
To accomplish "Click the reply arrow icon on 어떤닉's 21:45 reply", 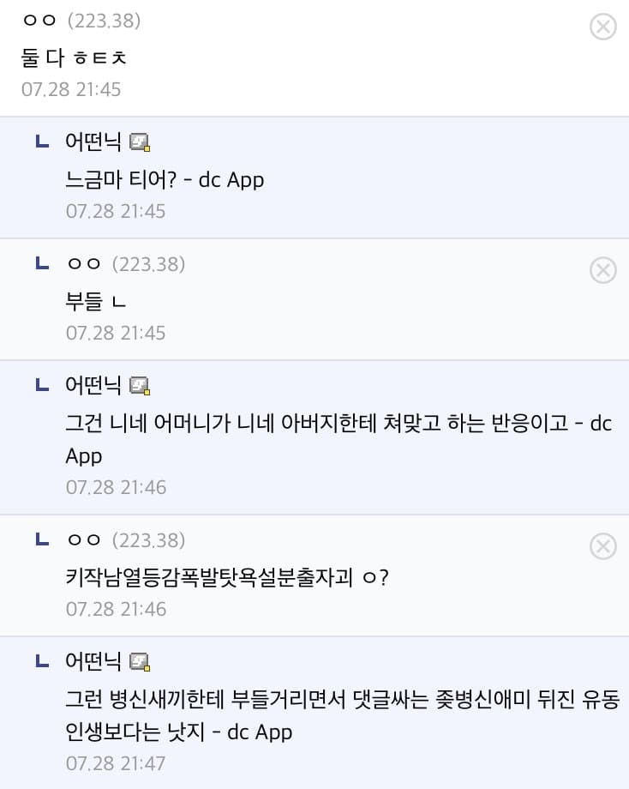I will coord(42,142).
